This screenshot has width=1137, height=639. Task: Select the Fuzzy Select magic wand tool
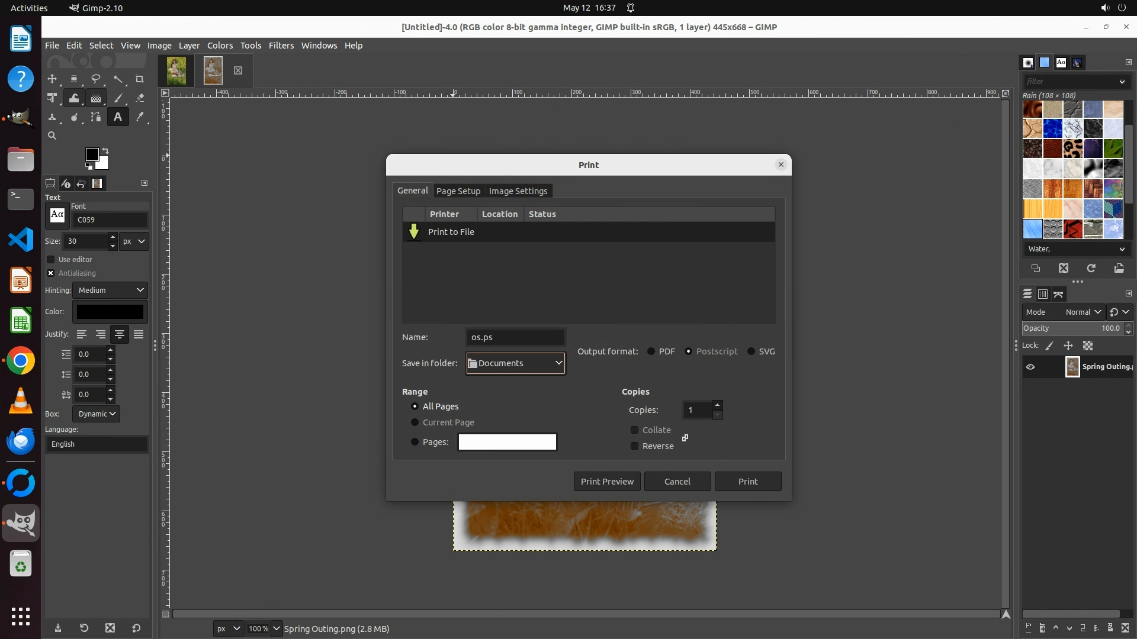click(119, 79)
